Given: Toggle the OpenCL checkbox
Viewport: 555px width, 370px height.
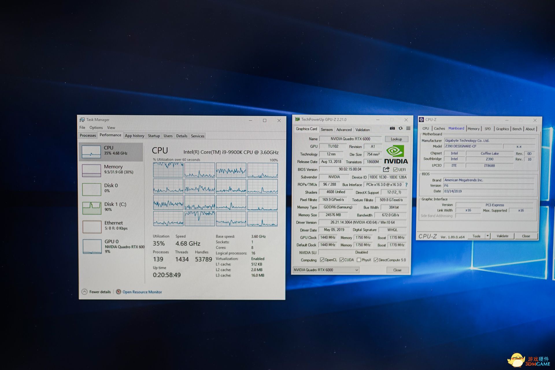Looking at the screenshot, I should tap(322, 260).
